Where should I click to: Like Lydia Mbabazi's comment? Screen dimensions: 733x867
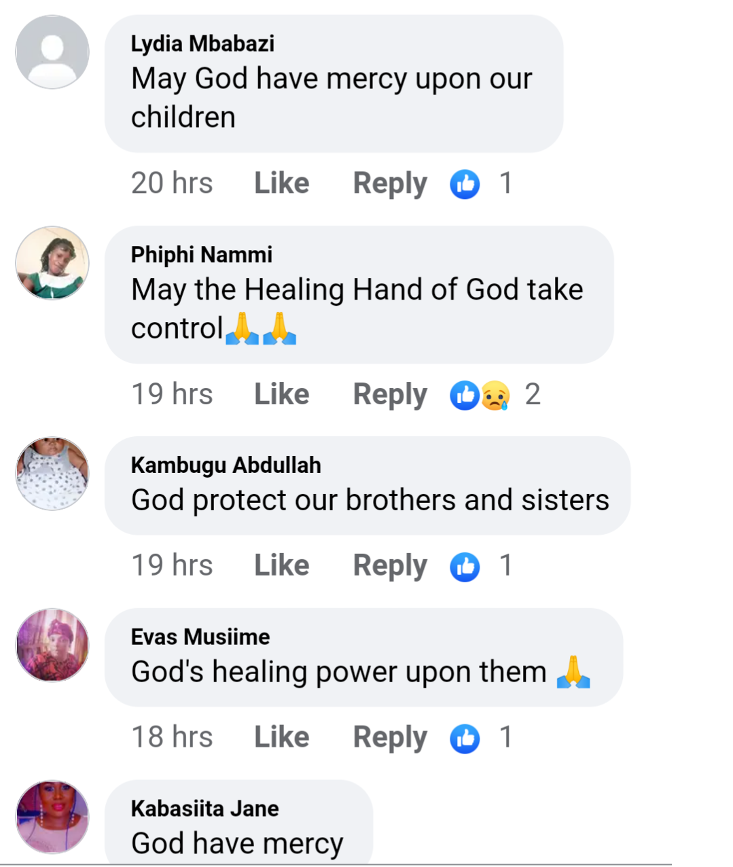point(281,183)
